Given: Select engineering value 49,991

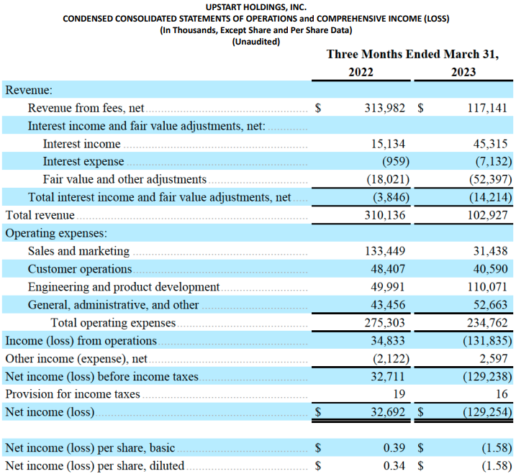Looking at the screenshot, I should coord(388,287).
